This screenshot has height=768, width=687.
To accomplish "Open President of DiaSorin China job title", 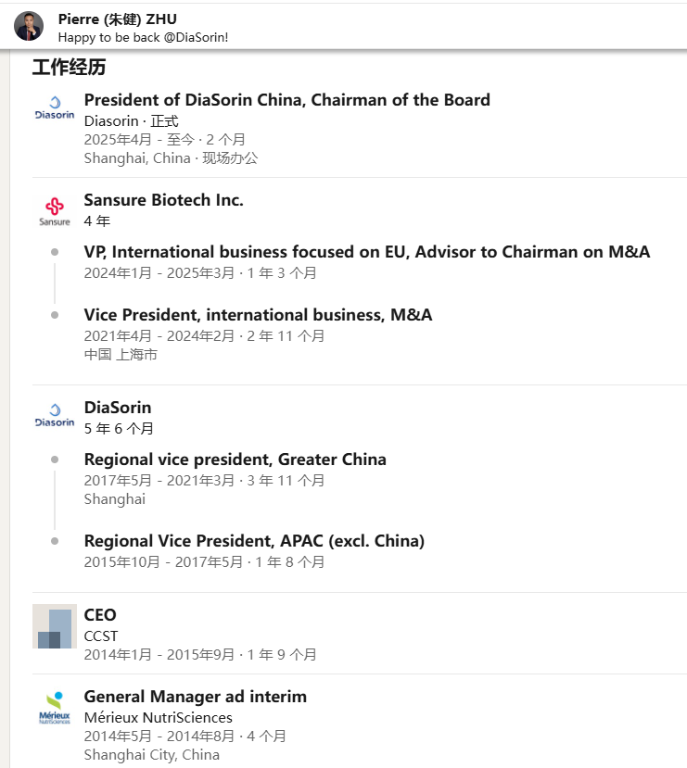I will pos(286,100).
